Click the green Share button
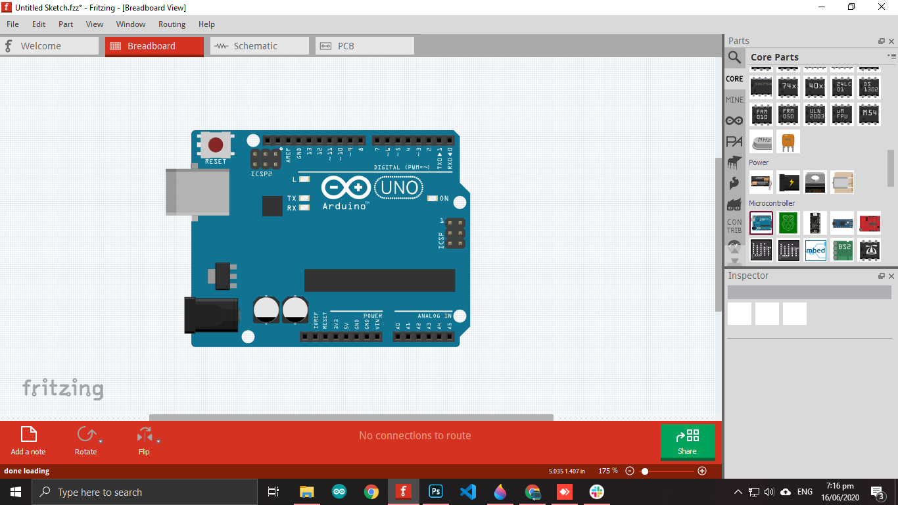The image size is (898, 505). [687, 441]
